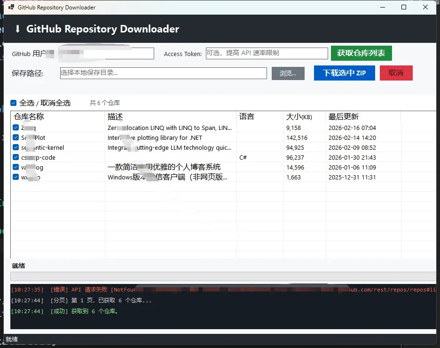This screenshot has width=440, height=348.
Task: Focus the Access Token input field
Action: (x=267, y=53)
